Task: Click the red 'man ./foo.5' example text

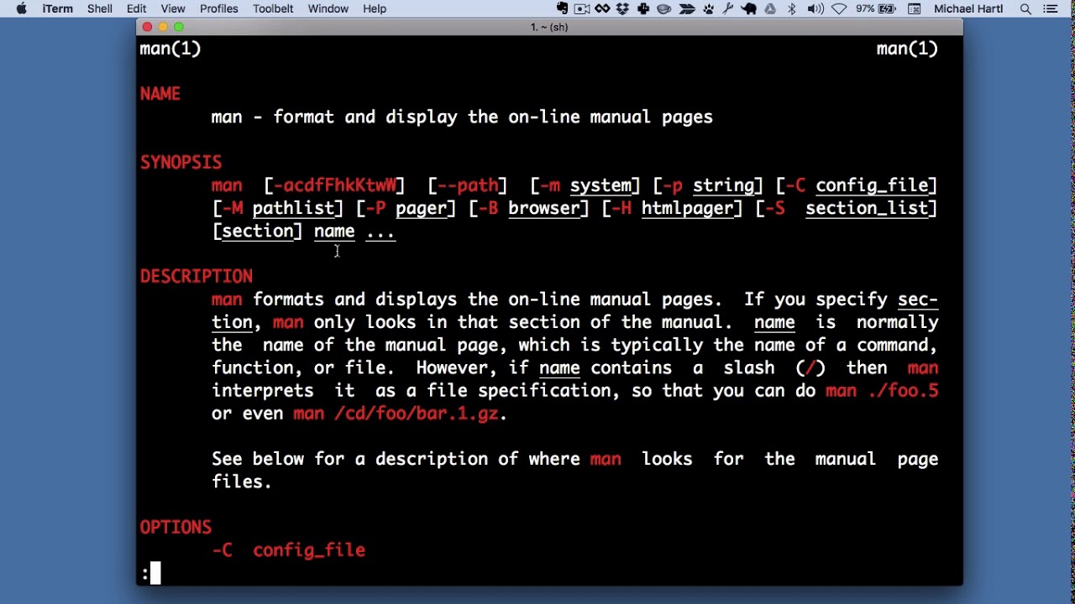Action: (882, 391)
